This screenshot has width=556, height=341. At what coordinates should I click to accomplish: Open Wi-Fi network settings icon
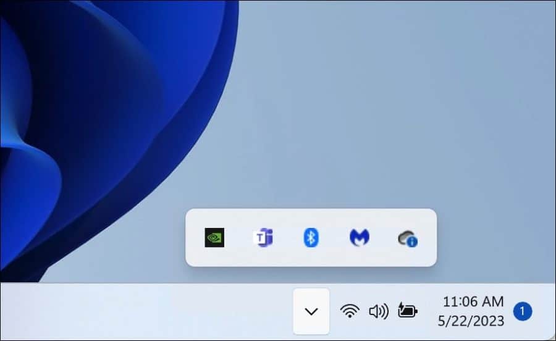350,311
